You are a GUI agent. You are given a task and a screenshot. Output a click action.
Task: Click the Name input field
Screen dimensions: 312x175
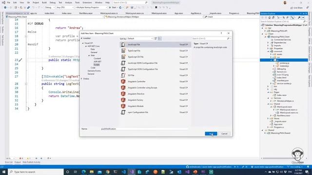pos(144,129)
